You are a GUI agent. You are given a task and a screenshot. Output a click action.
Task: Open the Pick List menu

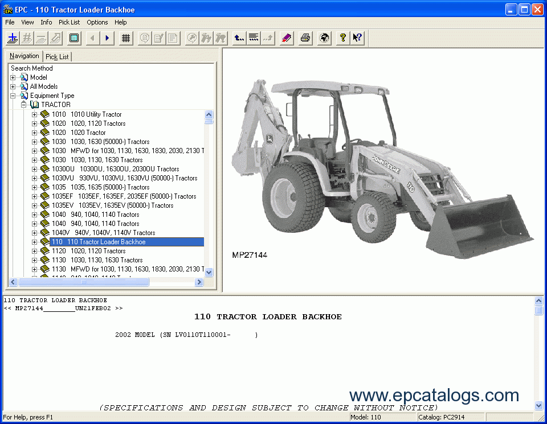(69, 22)
